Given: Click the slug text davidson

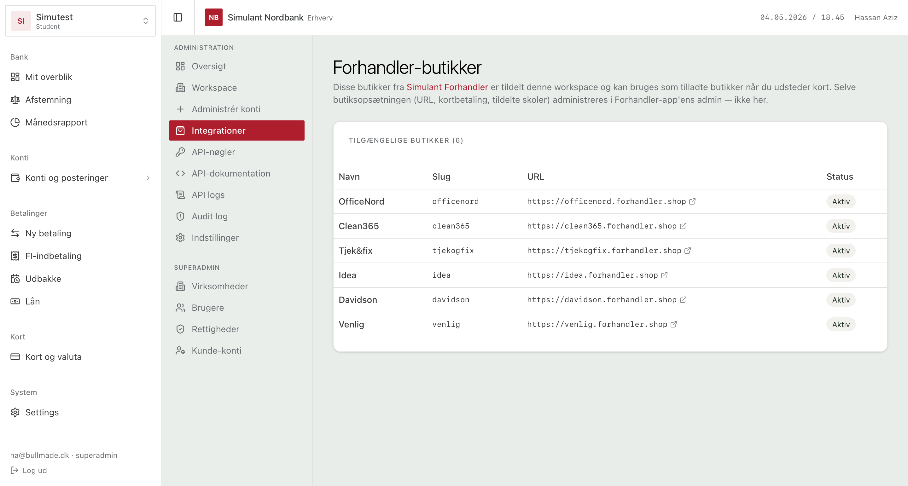Looking at the screenshot, I should [x=451, y=299].
